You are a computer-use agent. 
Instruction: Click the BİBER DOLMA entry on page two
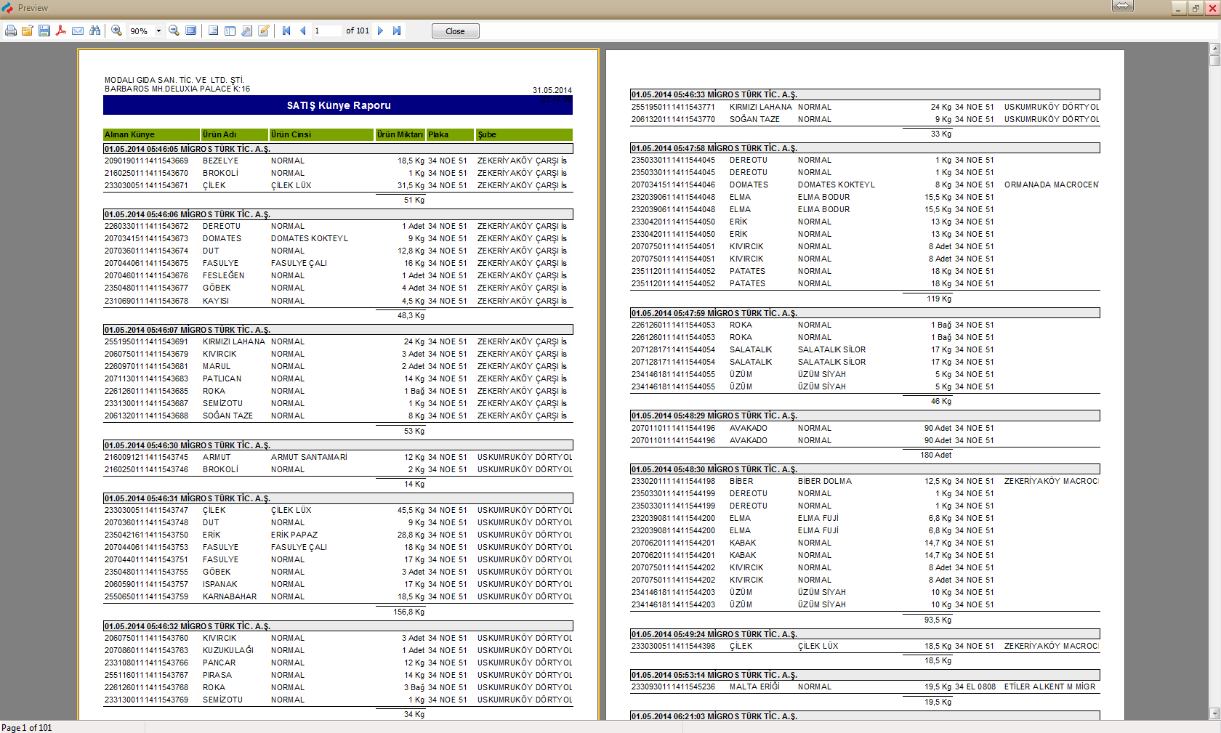(824, 481)
